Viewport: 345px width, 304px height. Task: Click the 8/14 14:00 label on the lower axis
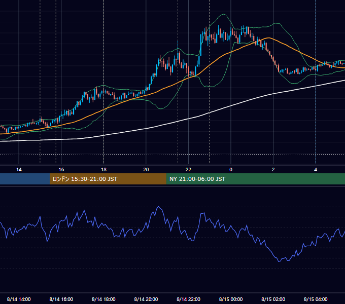(x=19, y=299)
